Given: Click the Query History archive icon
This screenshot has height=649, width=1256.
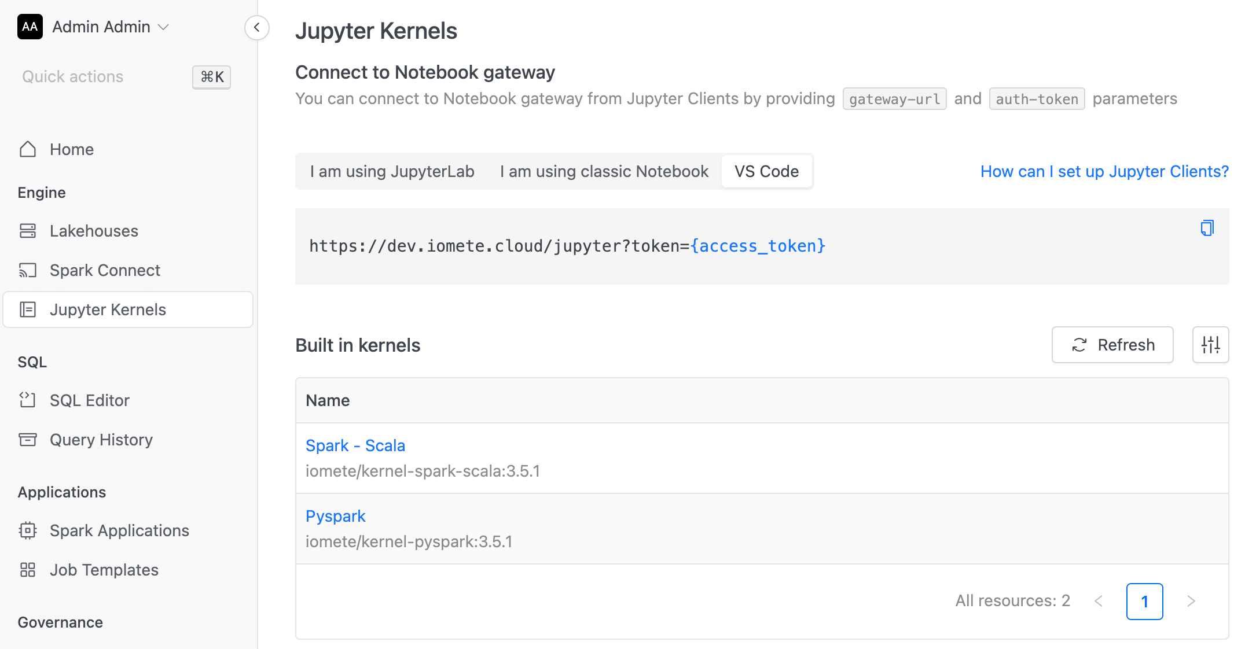Looking at the screenshot, I should coord(28,440).
